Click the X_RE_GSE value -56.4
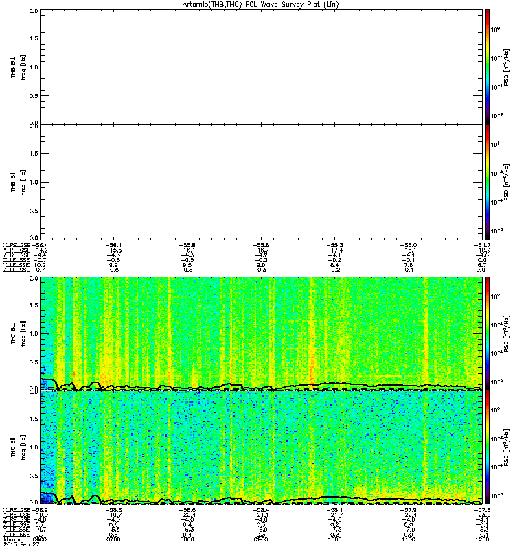This screenshot has width=515, height=549. tap(40, 246)
